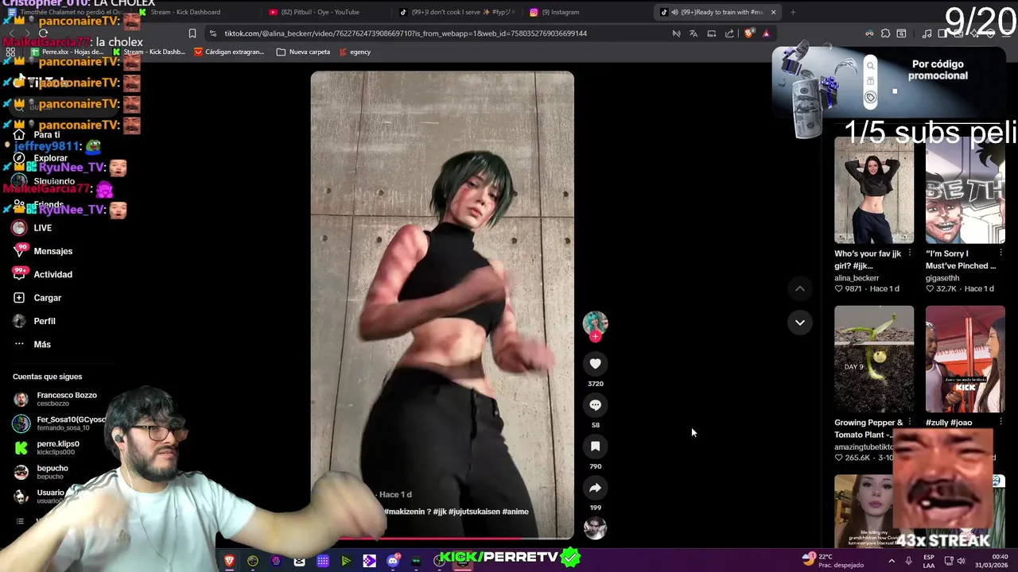Image resolution: width=1018 pixels, height=572 pixels.
Task: Seek using the red video progress bar
Action: point(442,539)
